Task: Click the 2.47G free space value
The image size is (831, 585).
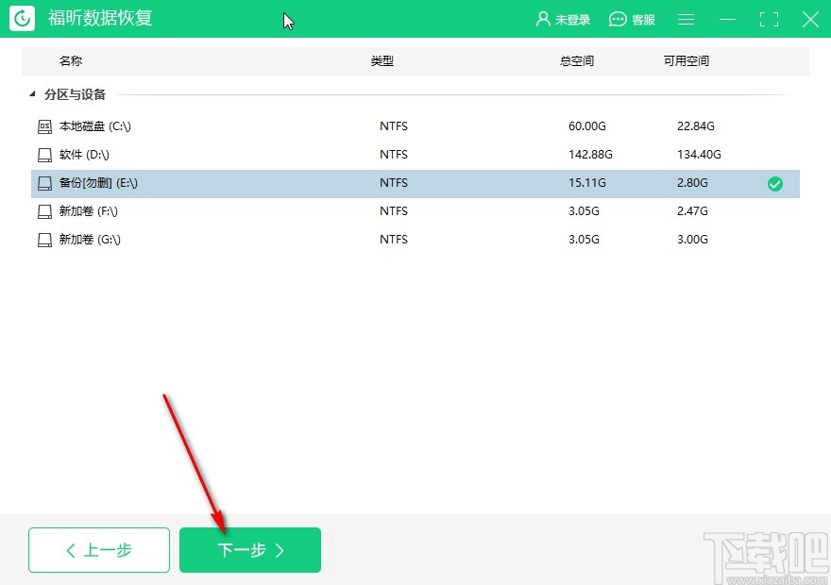Action: [x=693, y=211]
